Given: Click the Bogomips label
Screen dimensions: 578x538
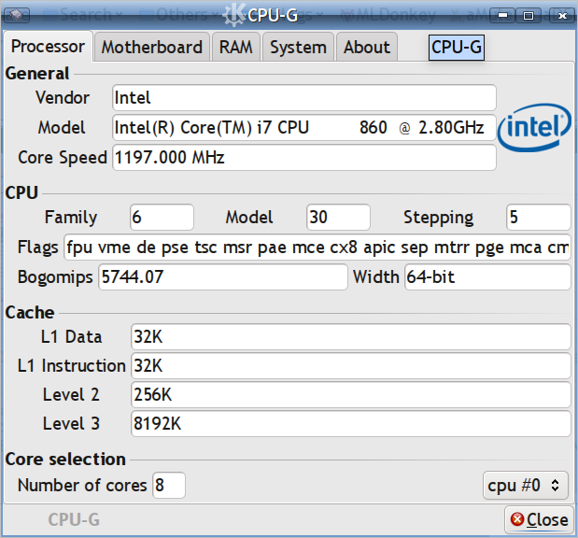Looking at the screenshot, I should click(55, 277).
